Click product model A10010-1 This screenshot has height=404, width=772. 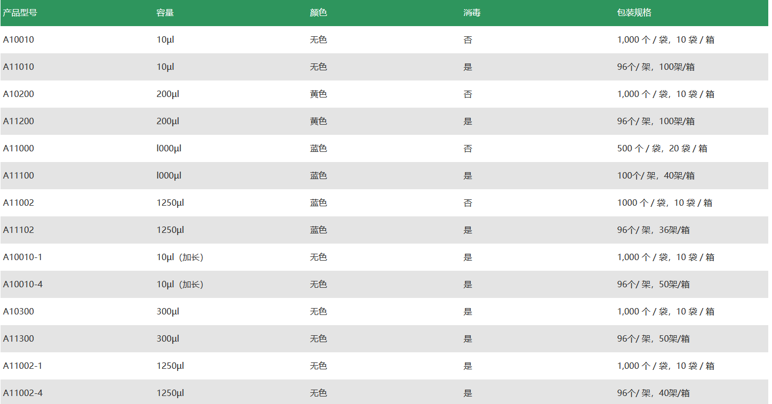tap(23, 257)
